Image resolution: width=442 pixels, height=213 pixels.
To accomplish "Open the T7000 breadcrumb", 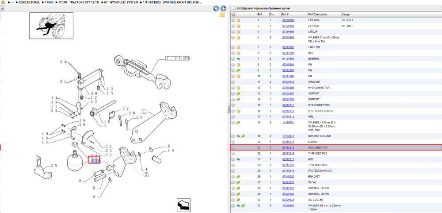I will pos(50,2).
